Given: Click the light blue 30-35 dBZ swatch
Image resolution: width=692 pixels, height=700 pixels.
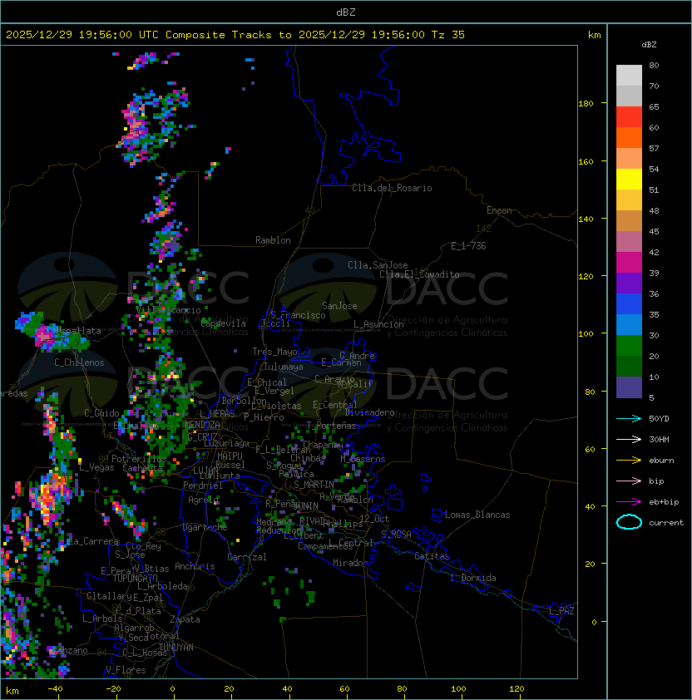Looking at the screenshot, I should [x=629, y=325].
